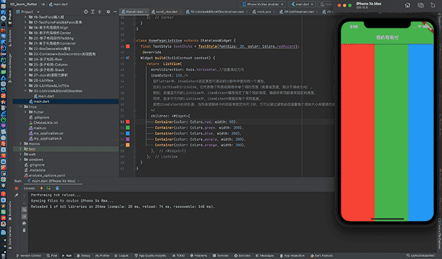Click the pin tab icon in Run panel
The image size is (442, 259).
tap(16, 195)
